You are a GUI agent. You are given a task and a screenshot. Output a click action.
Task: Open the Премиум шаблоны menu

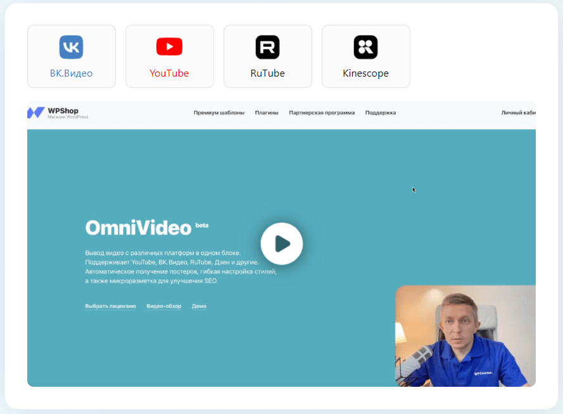218,112
